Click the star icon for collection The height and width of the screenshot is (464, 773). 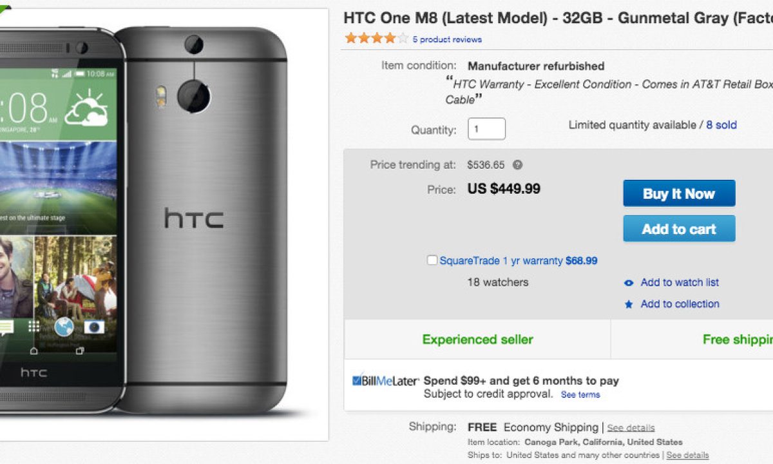coord(629,304)
